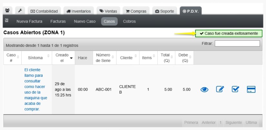Click the Casos Abiertos (ZONA 1) heading
Image resolution: width=266 pixels, height=130 pixels.
click(34, 33)
